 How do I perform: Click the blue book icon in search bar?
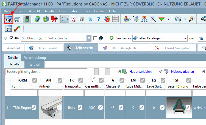point(101,38)
